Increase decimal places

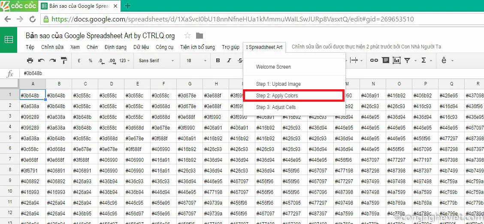pyautogui.click(x=112, y=61)
